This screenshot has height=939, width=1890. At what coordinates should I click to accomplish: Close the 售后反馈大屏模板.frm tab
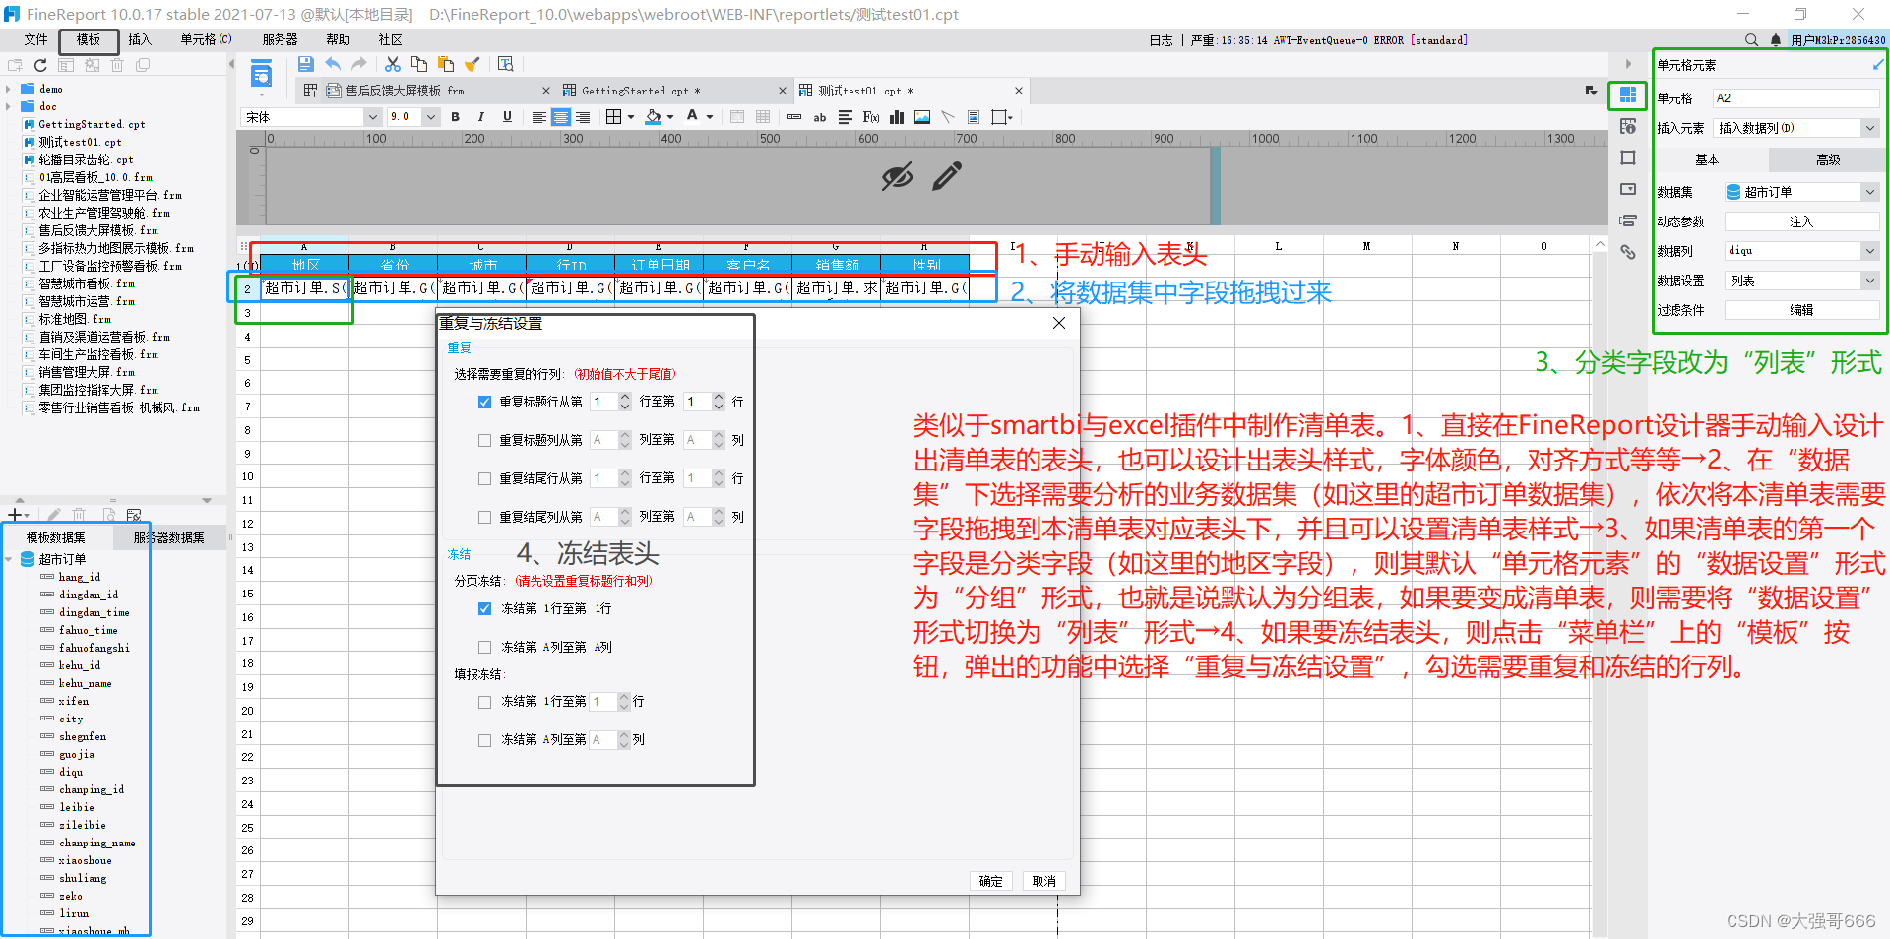coord(546,91)
